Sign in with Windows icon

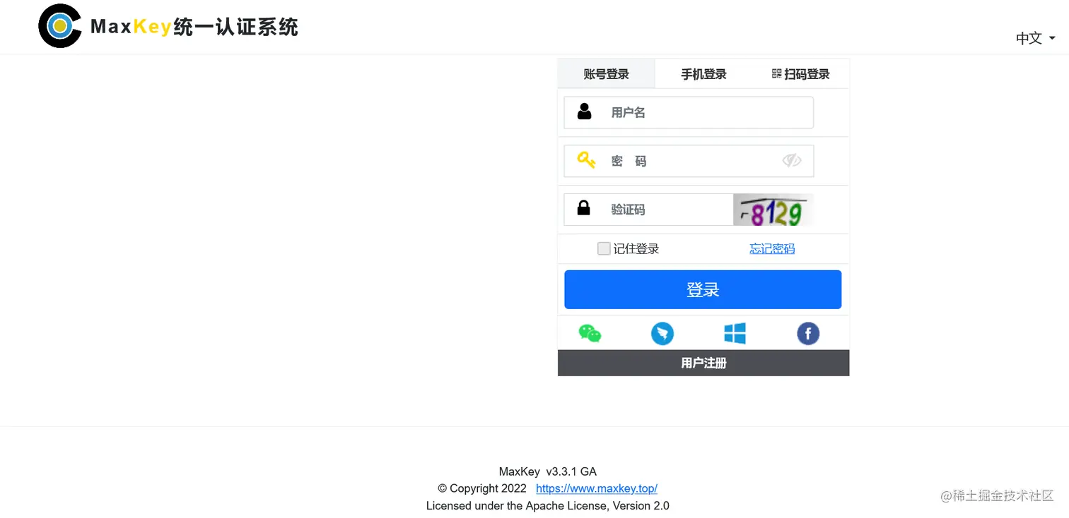[735, 333]
